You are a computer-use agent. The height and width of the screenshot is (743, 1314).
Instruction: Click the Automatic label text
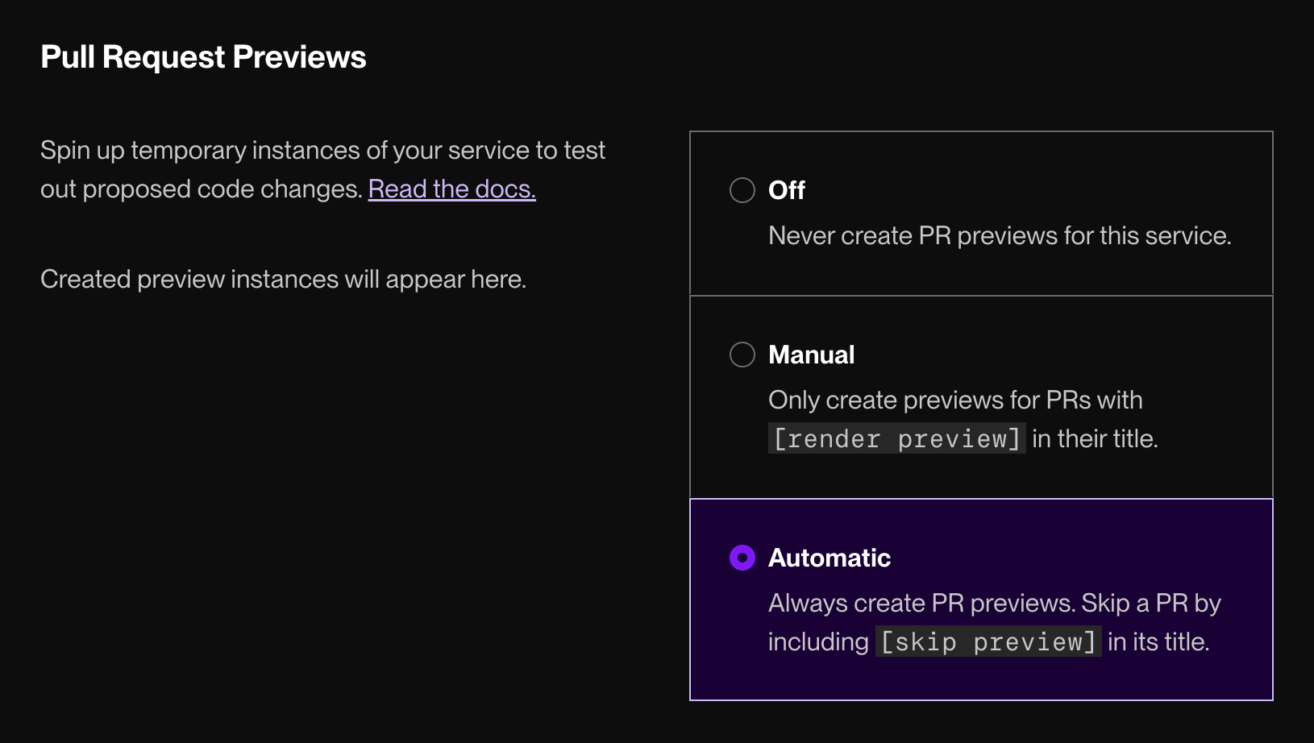point(829,558)
